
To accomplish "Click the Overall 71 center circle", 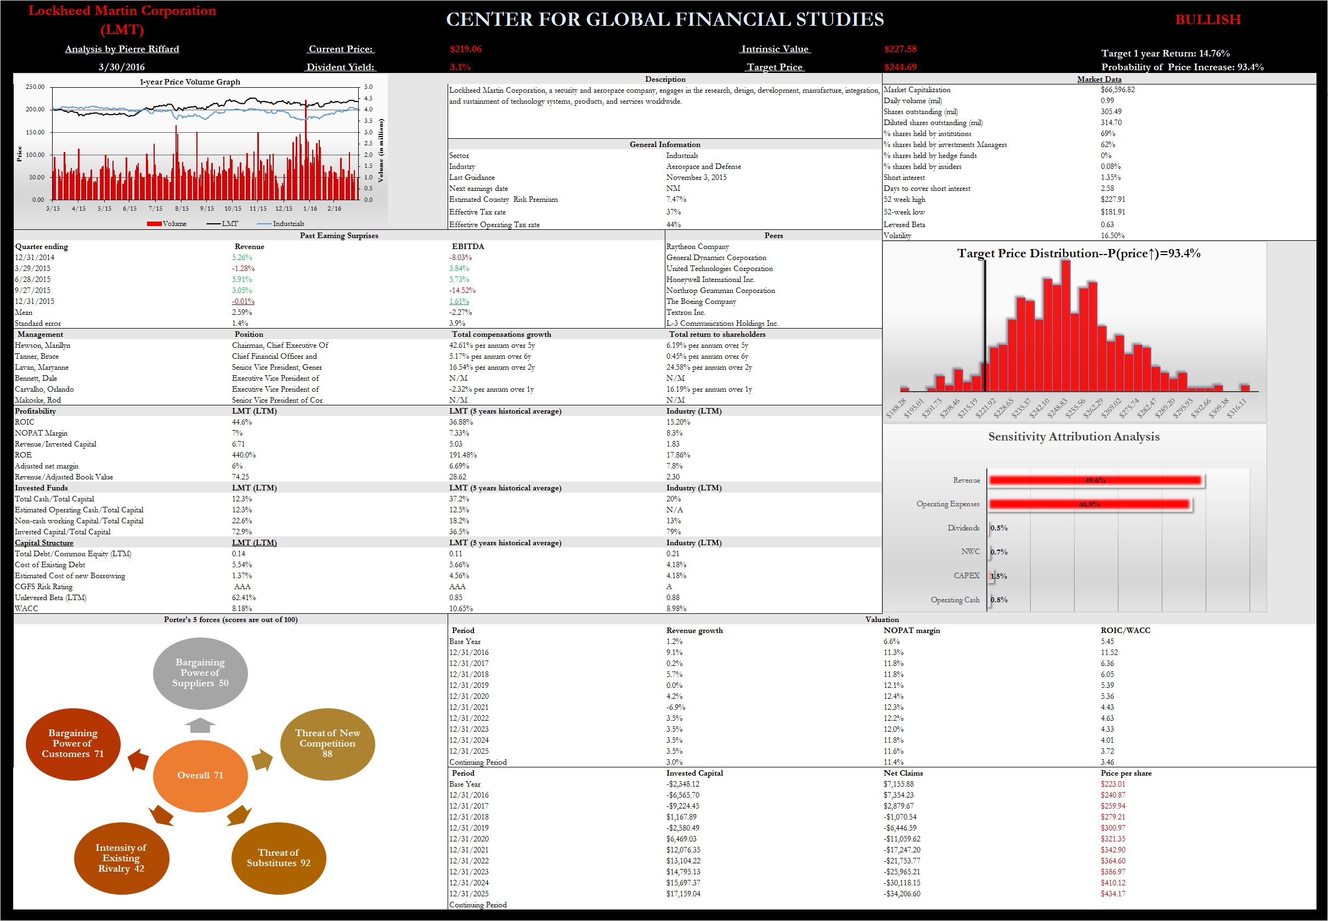I will [200, 775].
